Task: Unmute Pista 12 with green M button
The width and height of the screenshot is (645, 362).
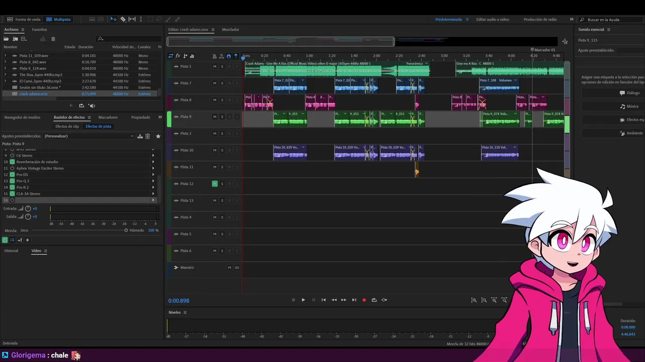Action: pos(215,184)
